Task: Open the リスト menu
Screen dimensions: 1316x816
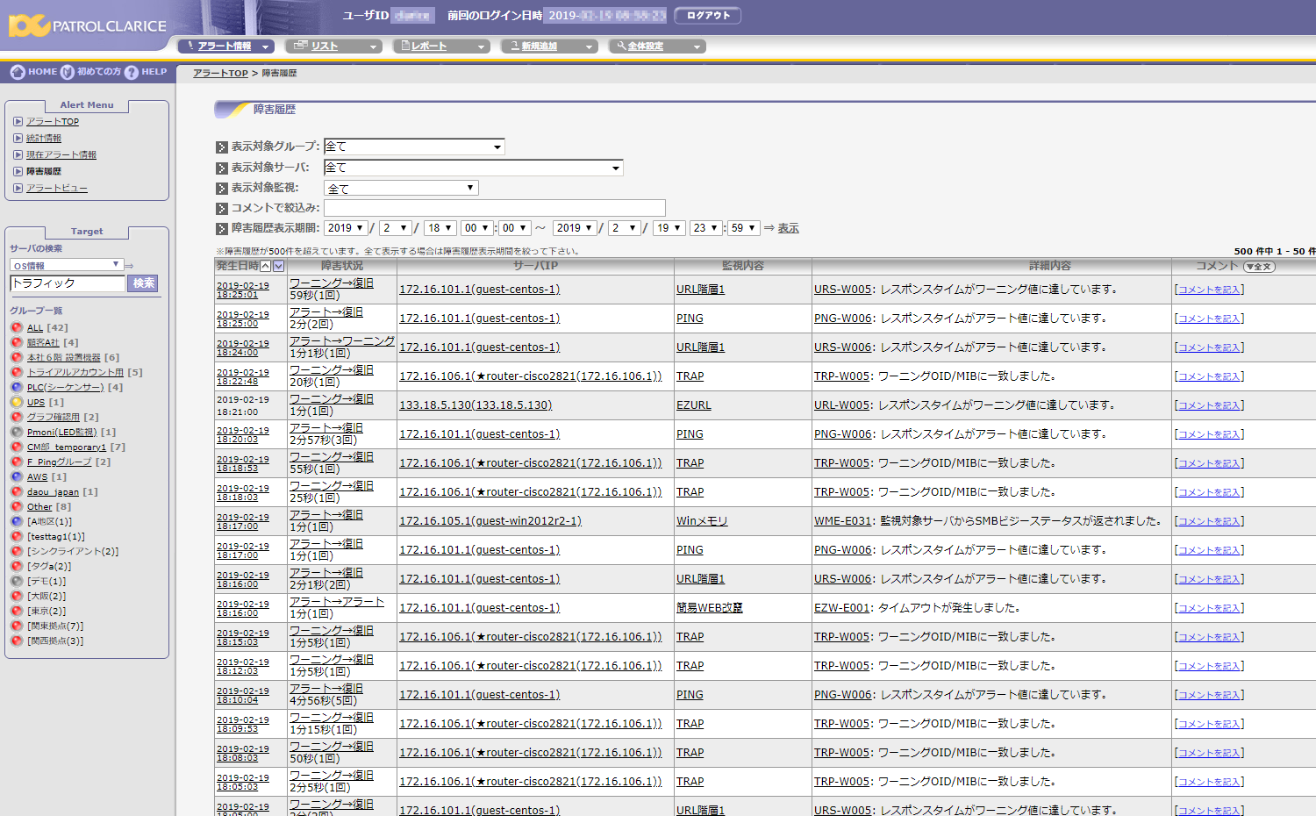Action: [333, 46]
